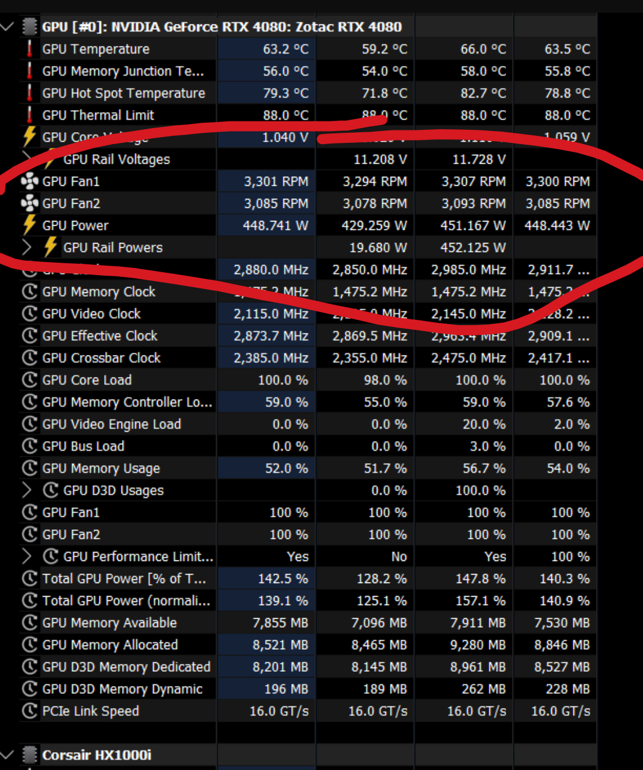
Task: Click the clock icon beside GPU Video Engine Load
Action: tap(29, 424)
